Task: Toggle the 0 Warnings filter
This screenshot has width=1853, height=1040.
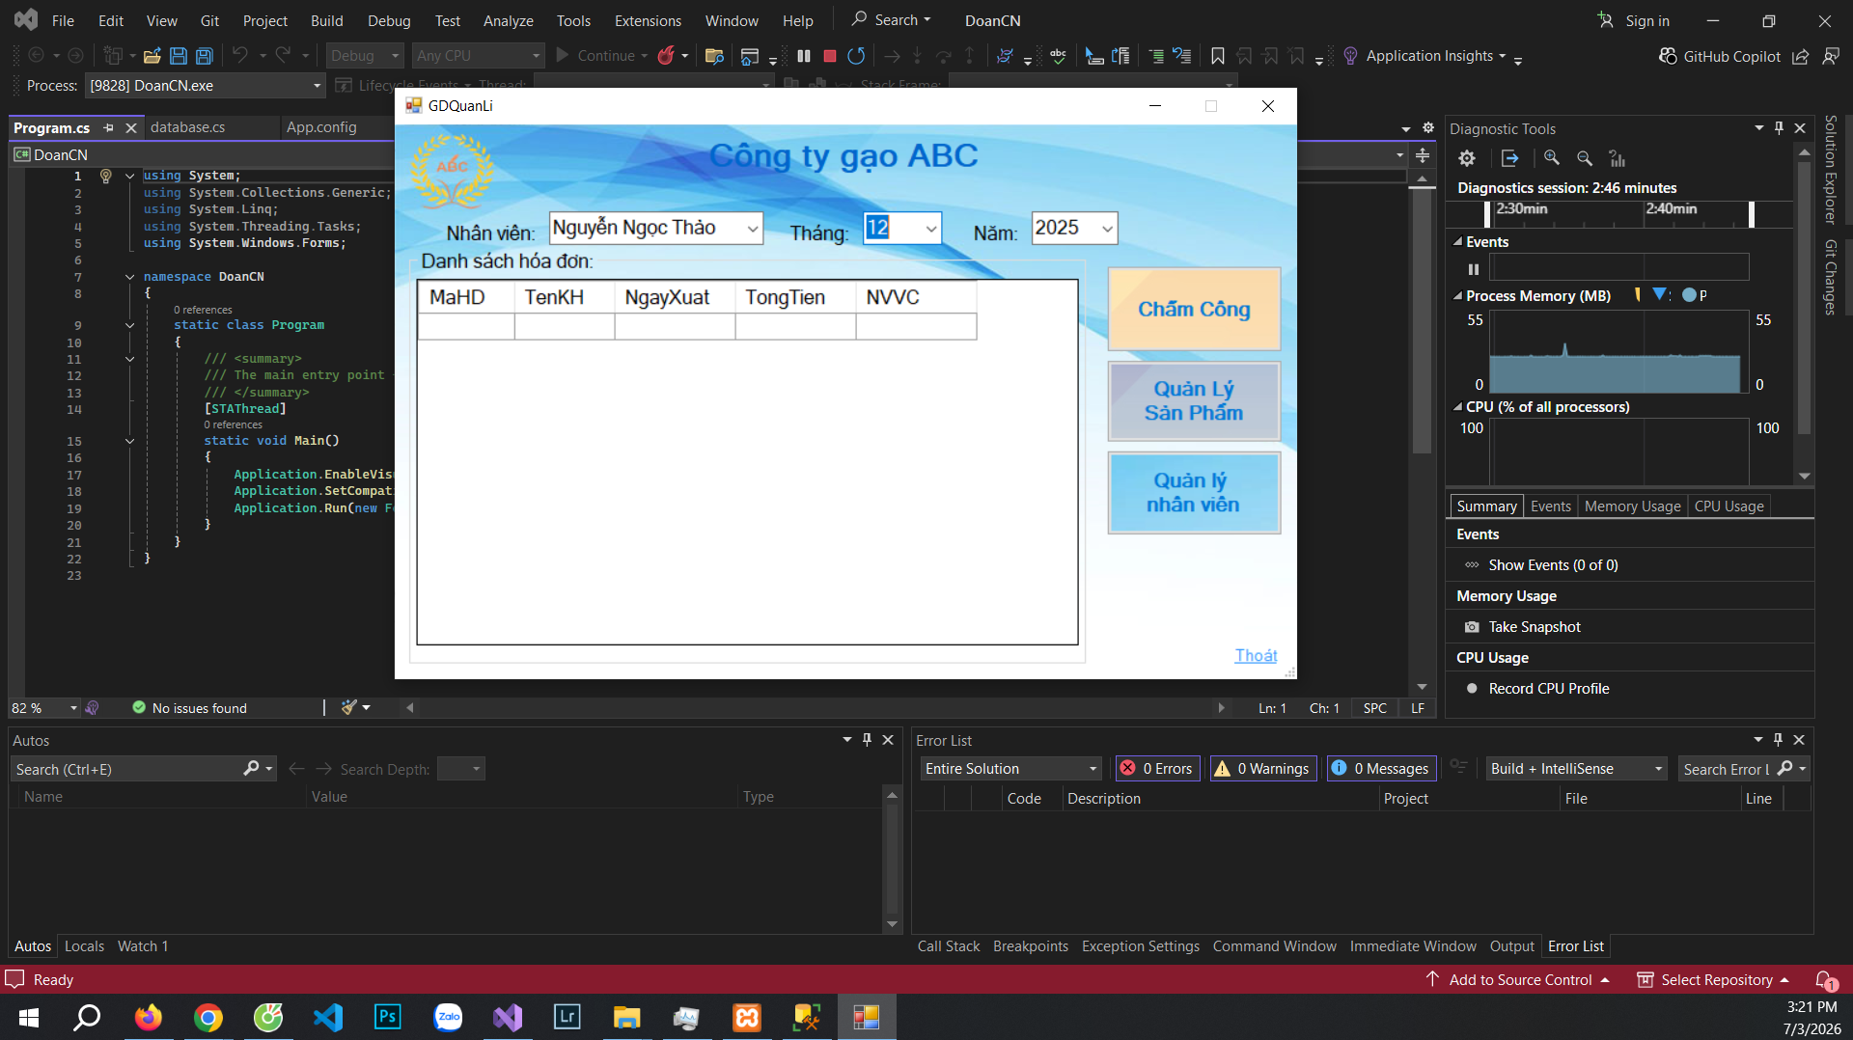Action: (1263, 769)
